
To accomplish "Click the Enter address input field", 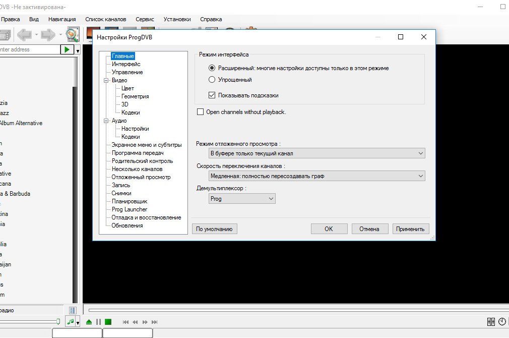I will tap(30, 49).
